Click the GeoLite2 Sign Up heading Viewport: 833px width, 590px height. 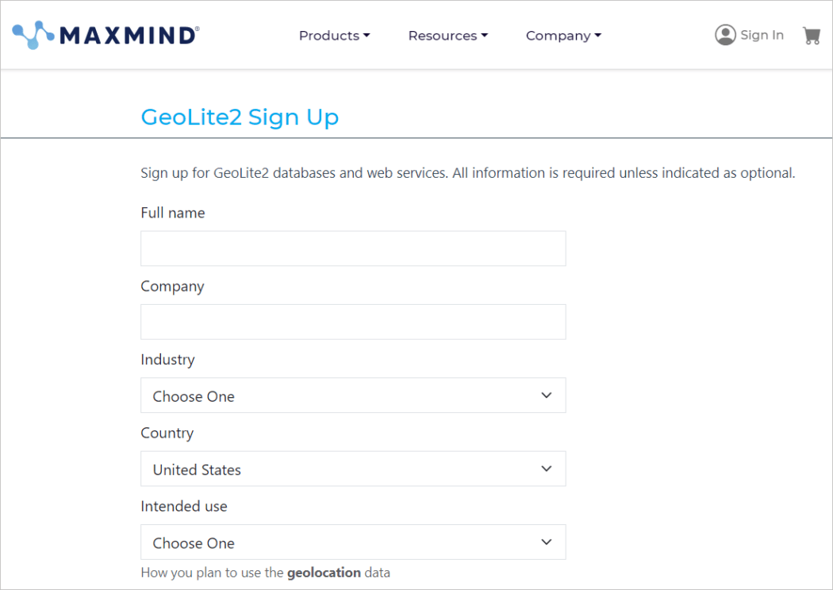coord(240,117)
